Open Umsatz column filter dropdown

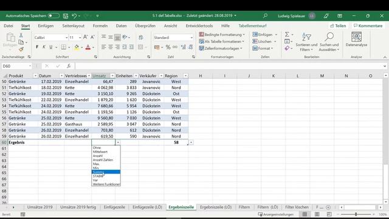(x=112, y=75)
